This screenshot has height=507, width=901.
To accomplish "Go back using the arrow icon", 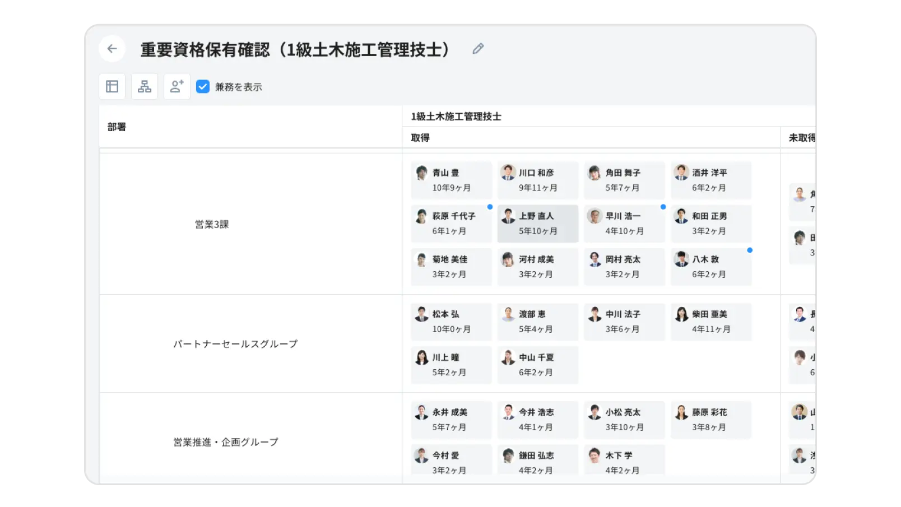I will 112,48.
